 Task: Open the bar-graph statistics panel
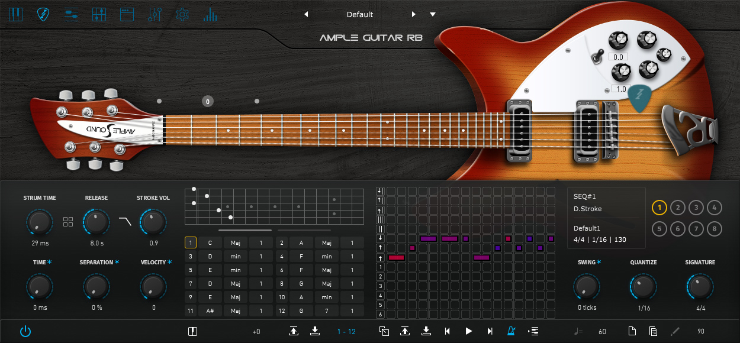pyautogui.click(x=210, y=14)
